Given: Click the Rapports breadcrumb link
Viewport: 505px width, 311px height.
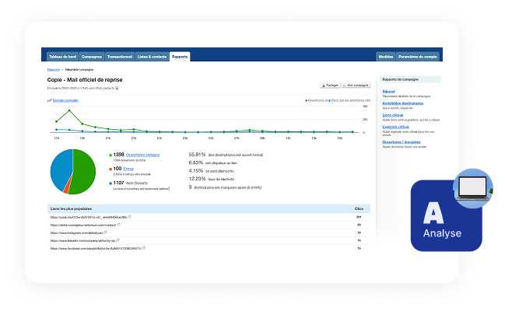Looking at the screenshot, I should [x=53, y=71].
